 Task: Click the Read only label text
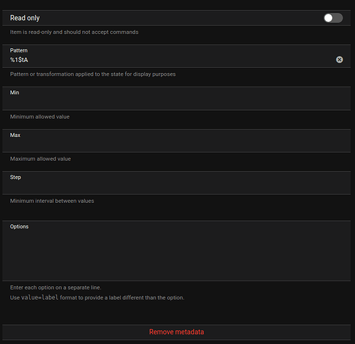25,18
